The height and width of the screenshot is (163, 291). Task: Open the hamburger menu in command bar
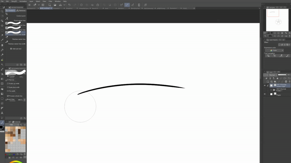29,5
